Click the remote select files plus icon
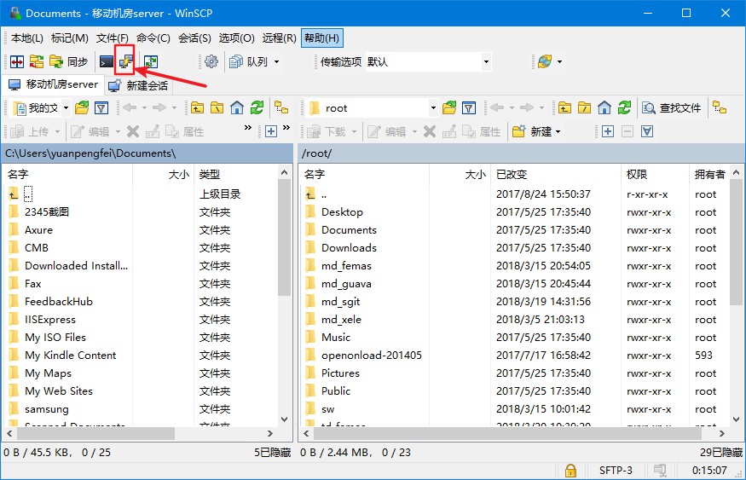 click(608, 132)
